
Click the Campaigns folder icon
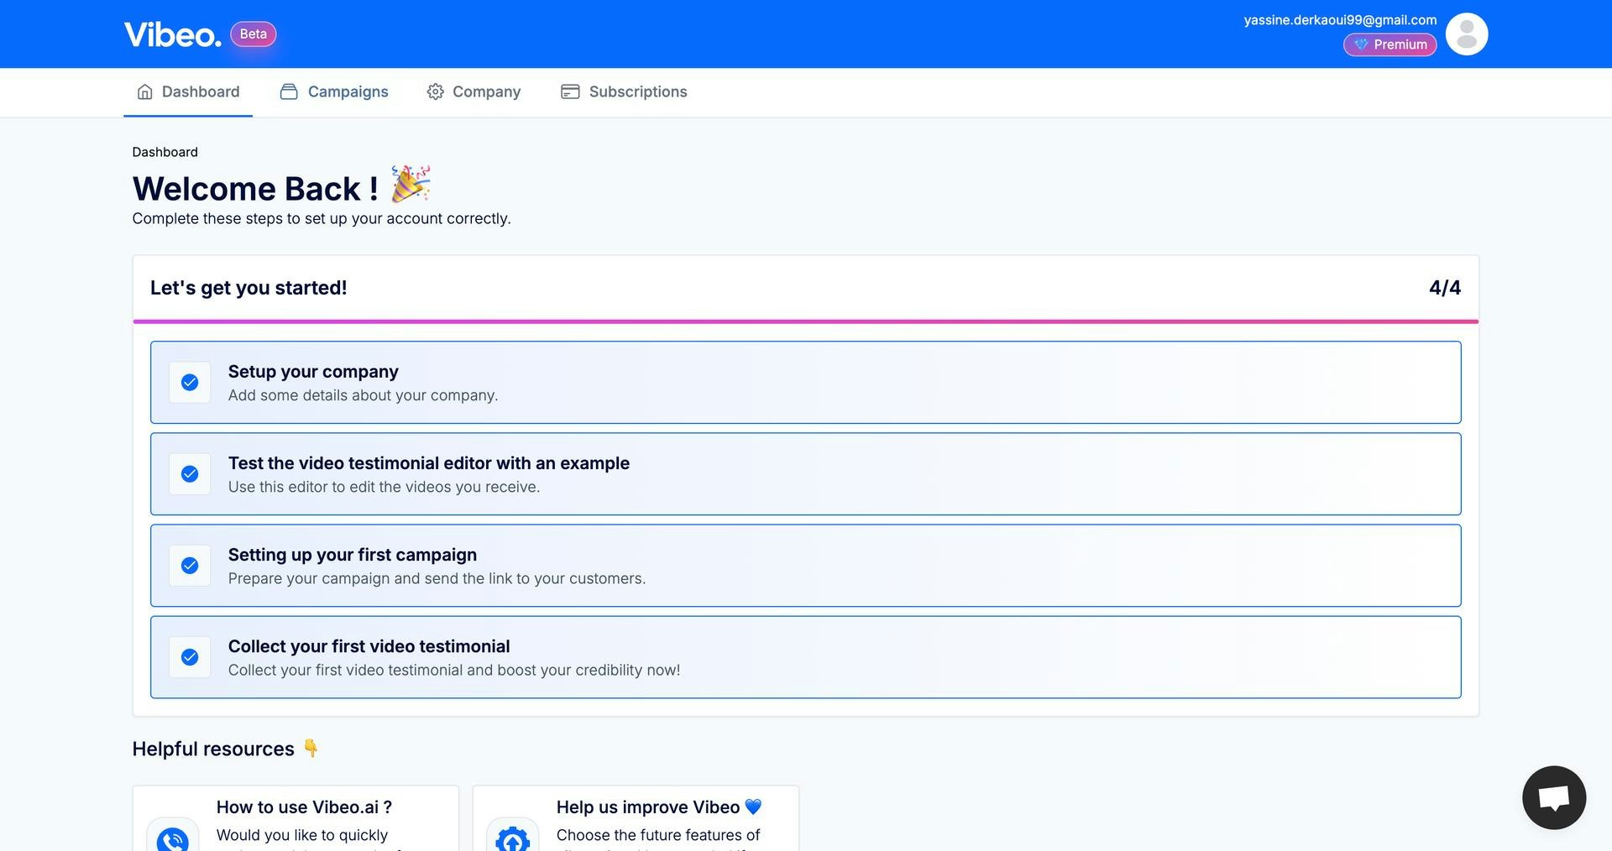289,91
